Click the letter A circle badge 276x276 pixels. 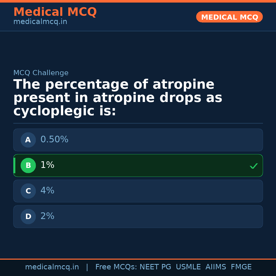point(28,140)
